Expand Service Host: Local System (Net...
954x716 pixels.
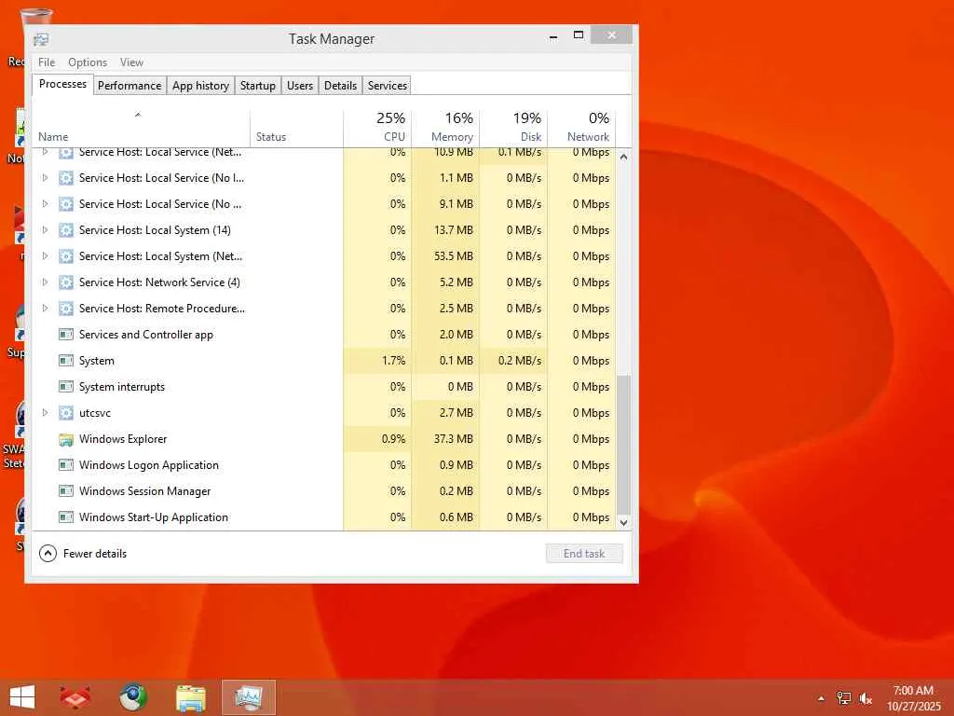click(x=45, y=256)
